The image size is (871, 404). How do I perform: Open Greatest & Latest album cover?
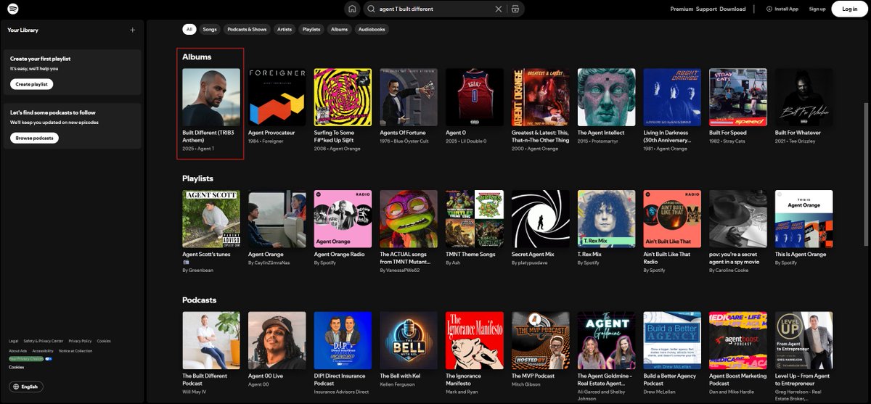tap(541, 97)
